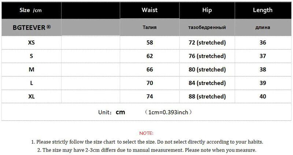This screenshot has width=293, height=155.
Task: Click the Талия subheader cell
Action: (x=149, y=27)
